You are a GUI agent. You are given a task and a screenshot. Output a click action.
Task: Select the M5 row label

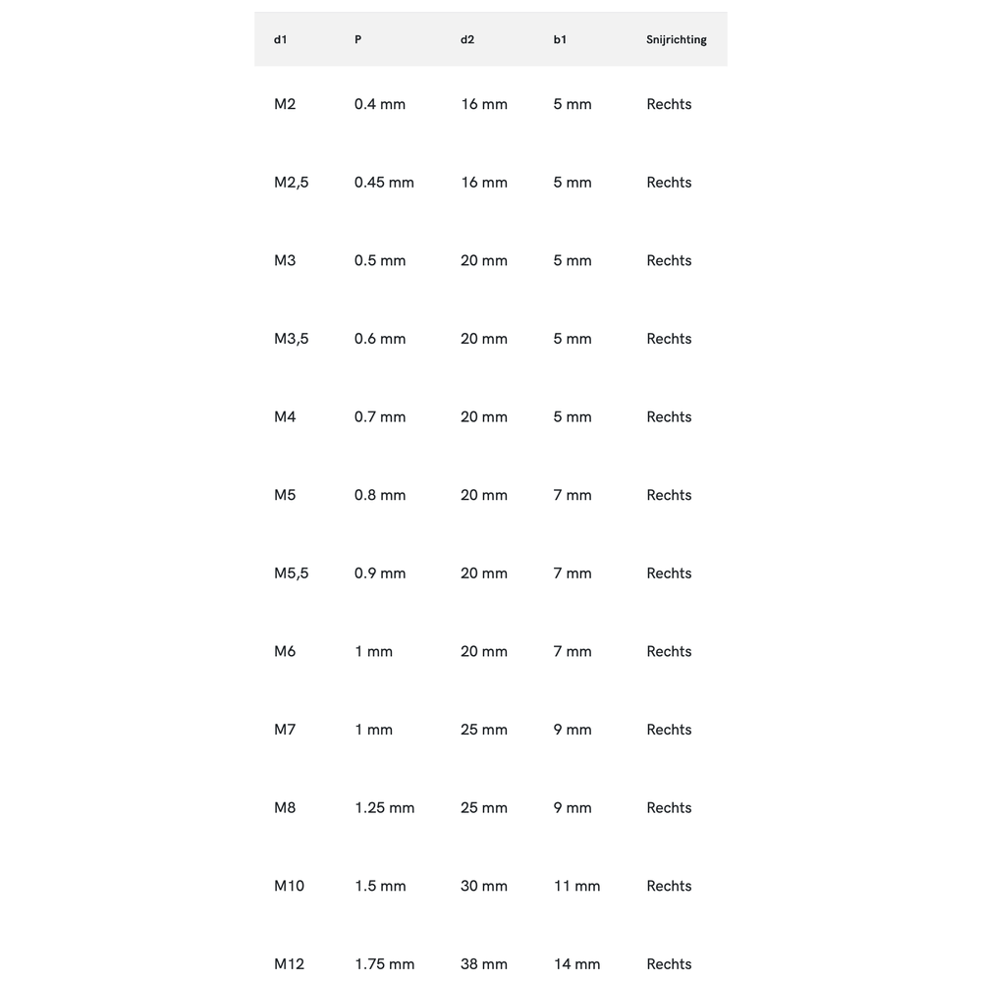[x=285, y=495]
